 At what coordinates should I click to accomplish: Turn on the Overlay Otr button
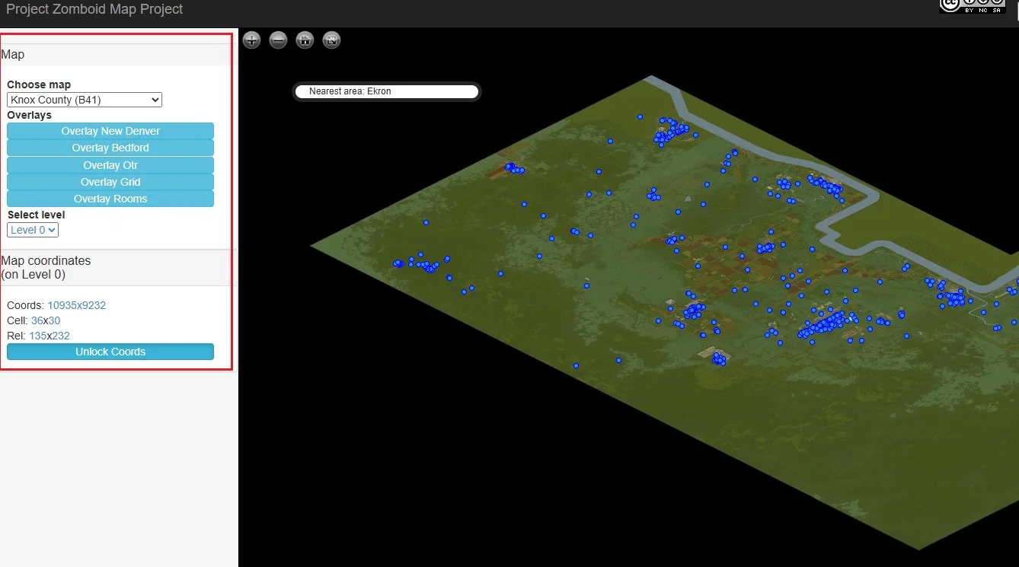point(110,165)
